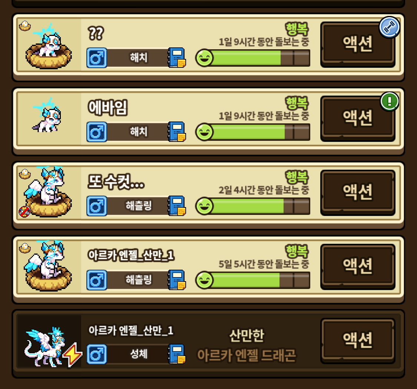Open the notebook icon for 에바임

click(177, 132)
